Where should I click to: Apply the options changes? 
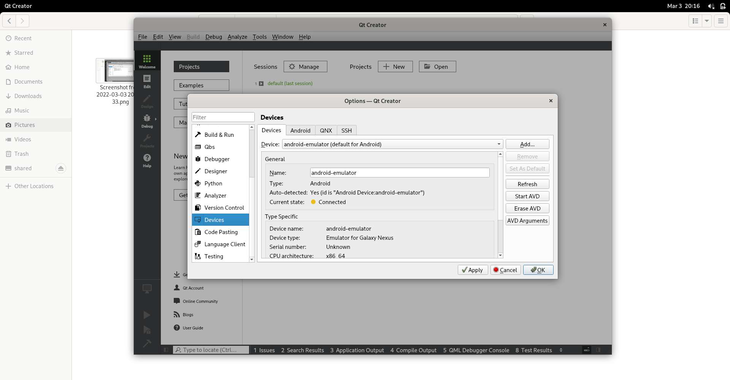[473, 270]
